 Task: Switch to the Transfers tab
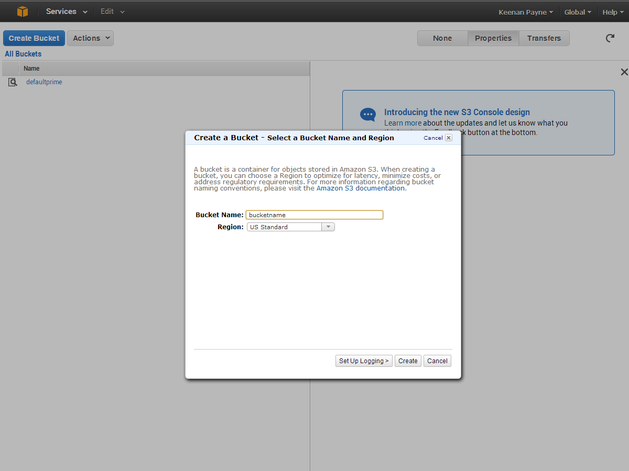[x=544, y=38]
